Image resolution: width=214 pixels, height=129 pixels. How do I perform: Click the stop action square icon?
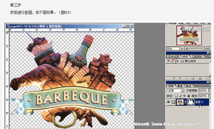coord(173,78)
